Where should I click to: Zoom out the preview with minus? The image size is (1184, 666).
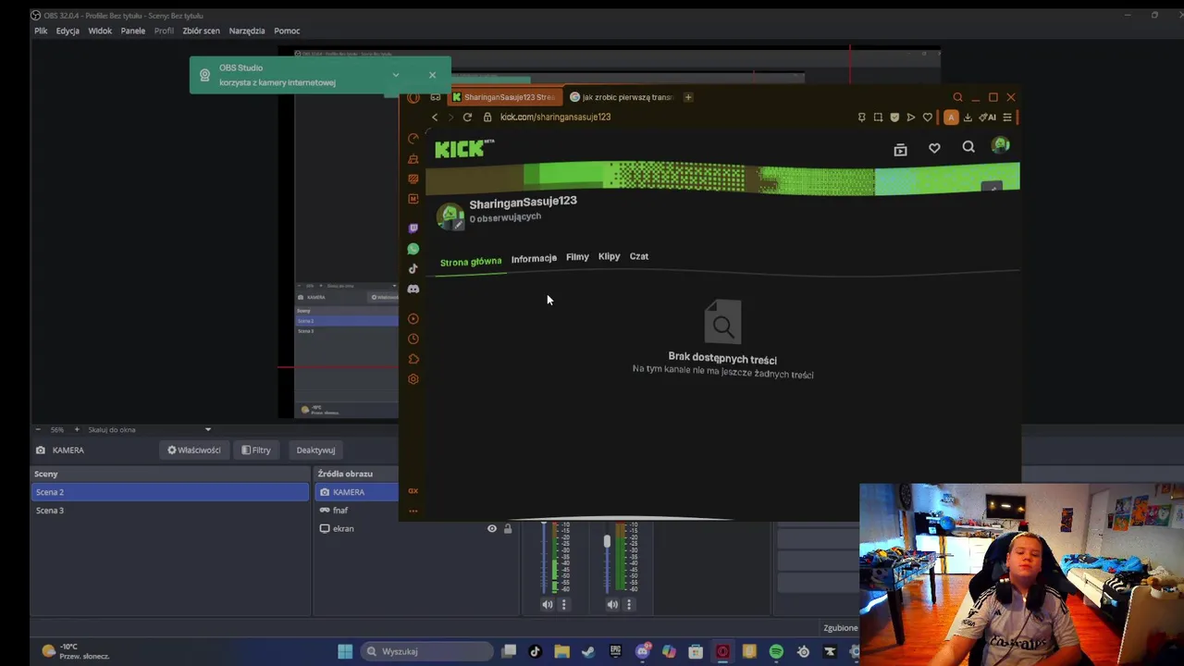(38, 429)
